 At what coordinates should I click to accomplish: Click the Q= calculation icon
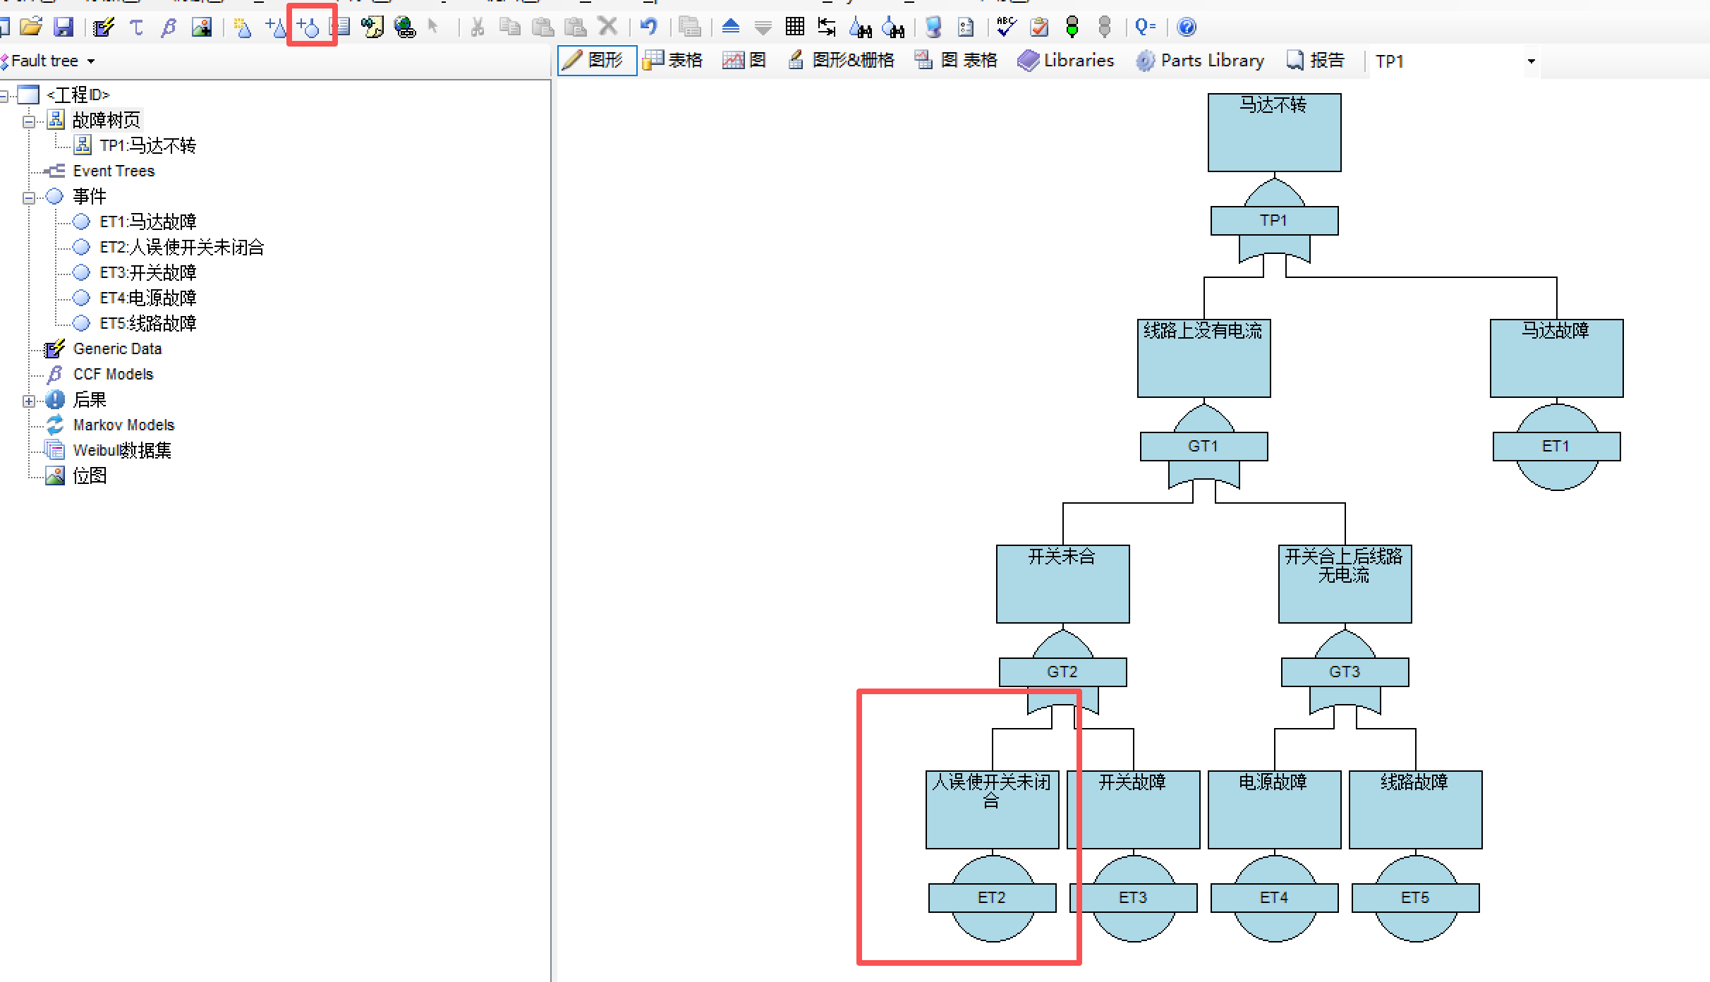point(1144,28)
